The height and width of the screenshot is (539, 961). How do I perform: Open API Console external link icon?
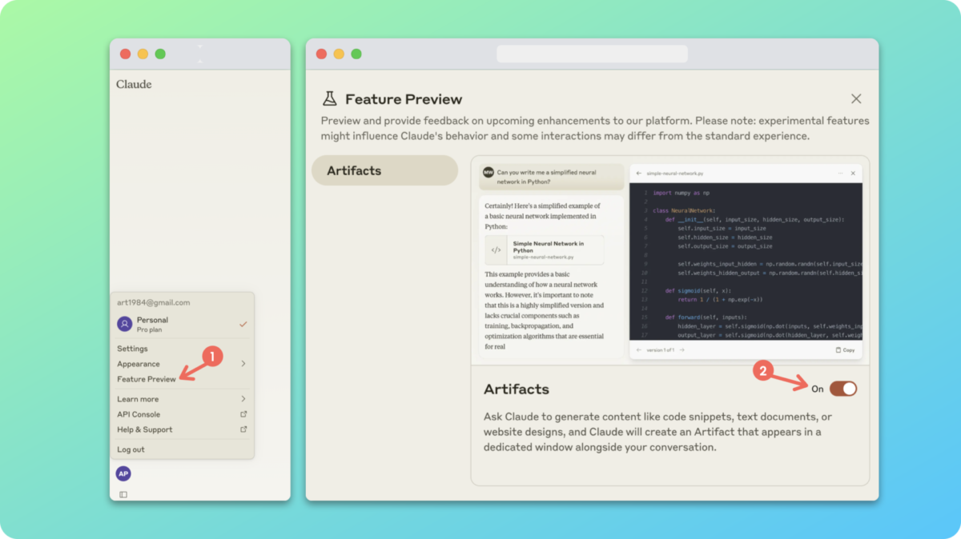tap(243, 414)
